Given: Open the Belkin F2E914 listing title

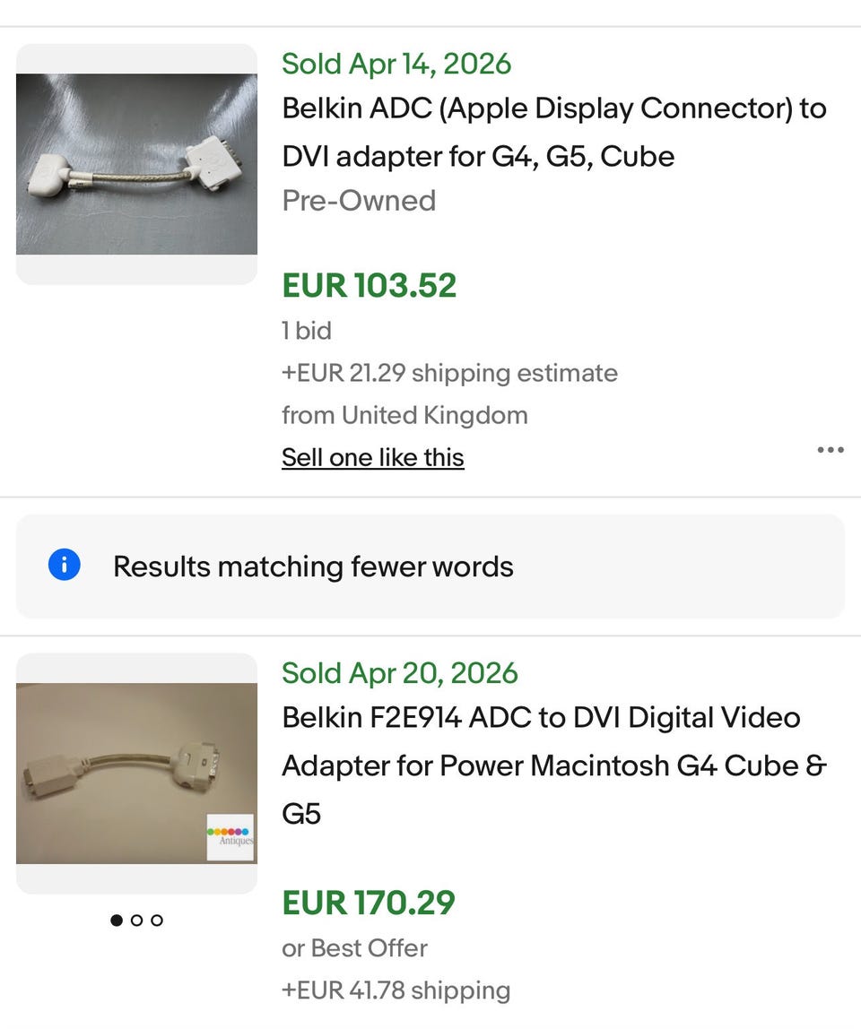Looking at the screenshot, I should click(553, 765).
